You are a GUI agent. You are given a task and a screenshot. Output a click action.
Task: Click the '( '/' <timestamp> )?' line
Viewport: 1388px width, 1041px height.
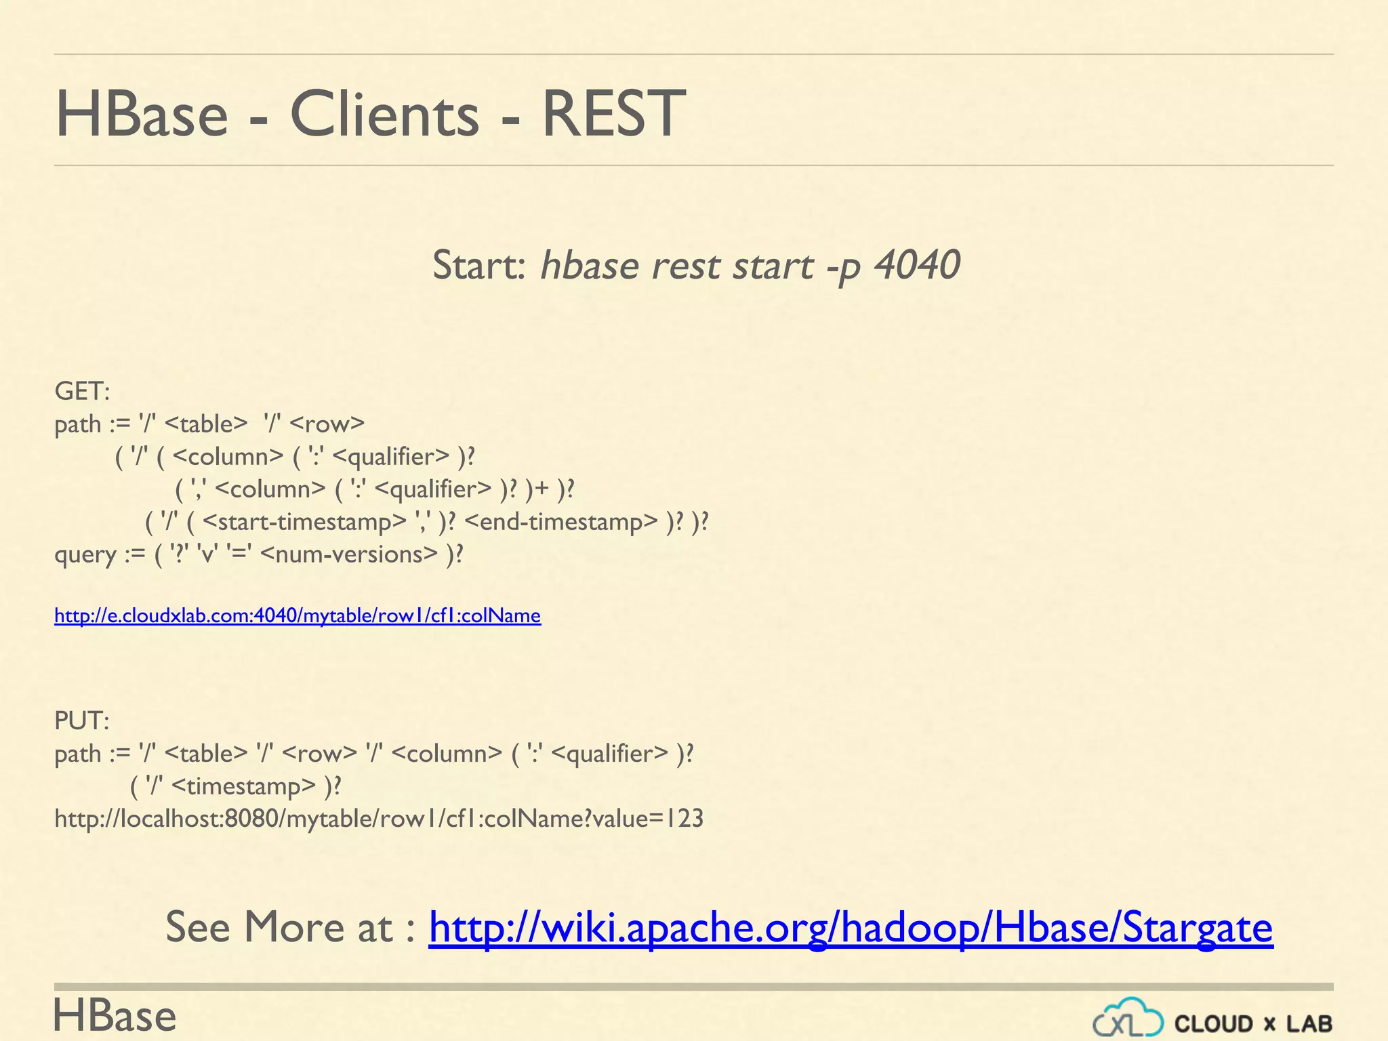(x=235, y=786)
